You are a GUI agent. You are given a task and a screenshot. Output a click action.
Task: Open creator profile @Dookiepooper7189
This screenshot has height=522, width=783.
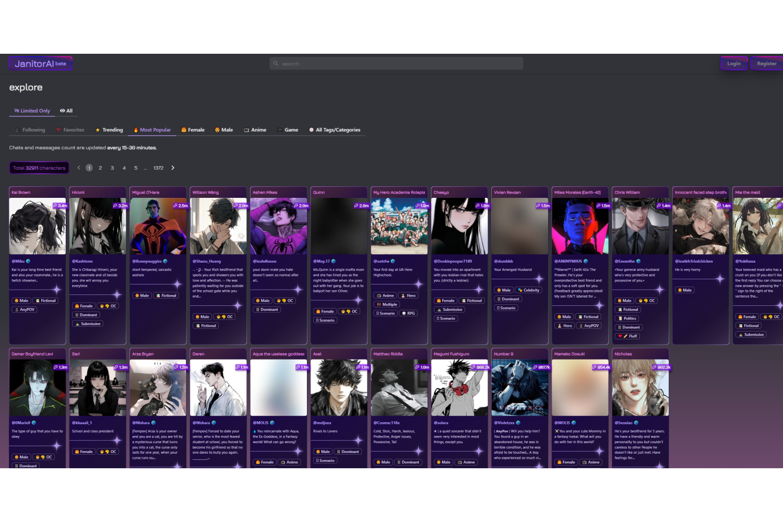pos(453,262)
